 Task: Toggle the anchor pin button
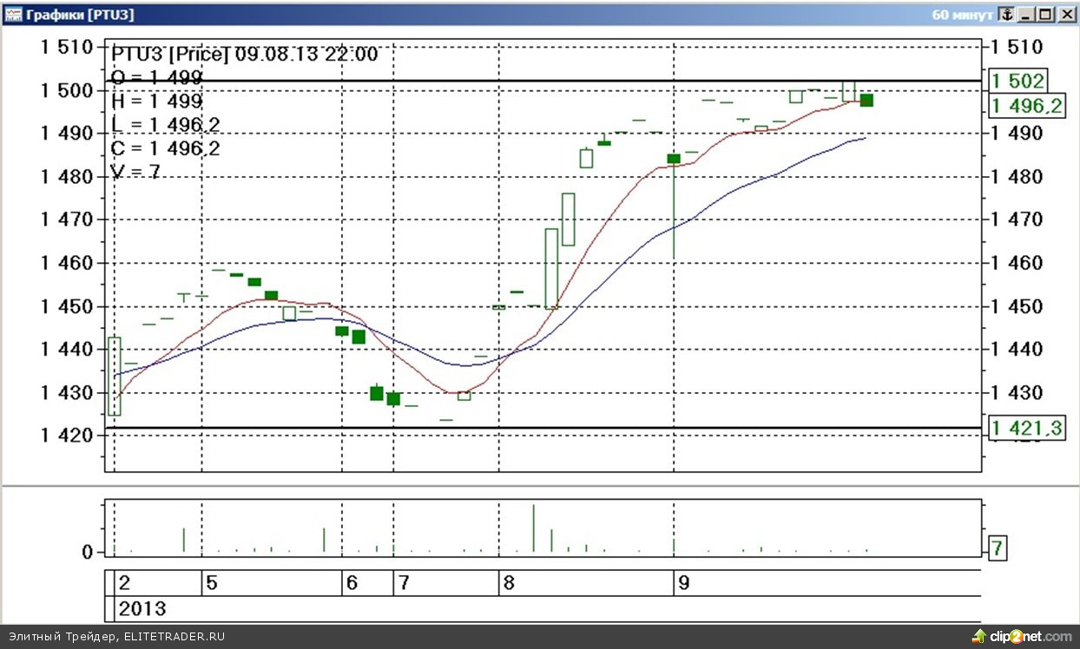(1006, 15)
